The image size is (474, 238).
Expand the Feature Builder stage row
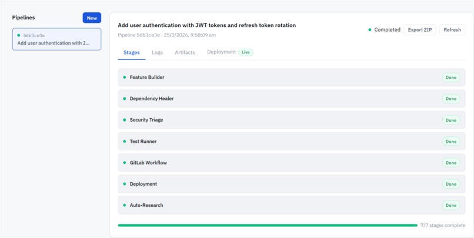point(292,78)
